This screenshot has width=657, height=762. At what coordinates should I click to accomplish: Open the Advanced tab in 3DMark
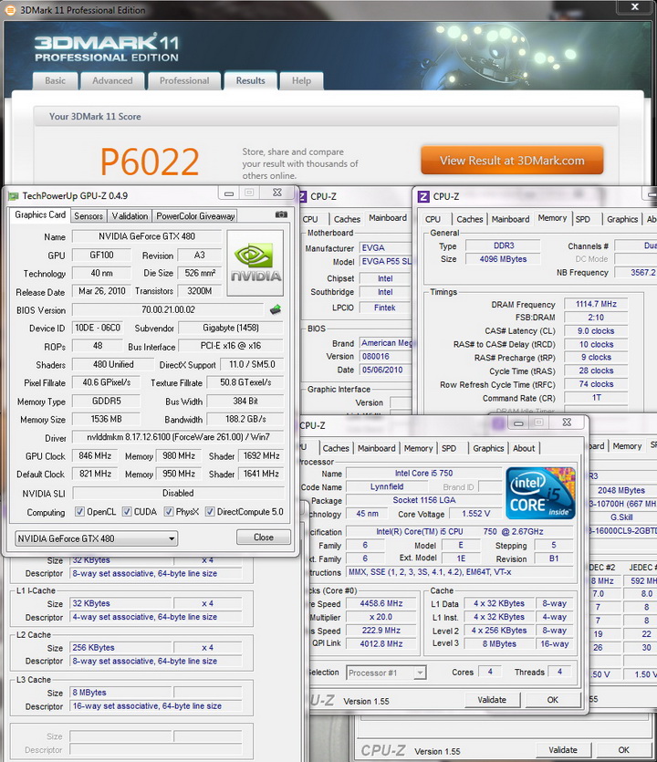[113, 80]
